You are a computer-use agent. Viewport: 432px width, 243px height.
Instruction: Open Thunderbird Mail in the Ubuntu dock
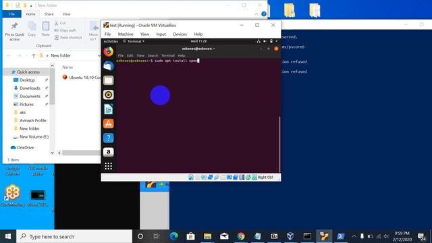(108, 66)
